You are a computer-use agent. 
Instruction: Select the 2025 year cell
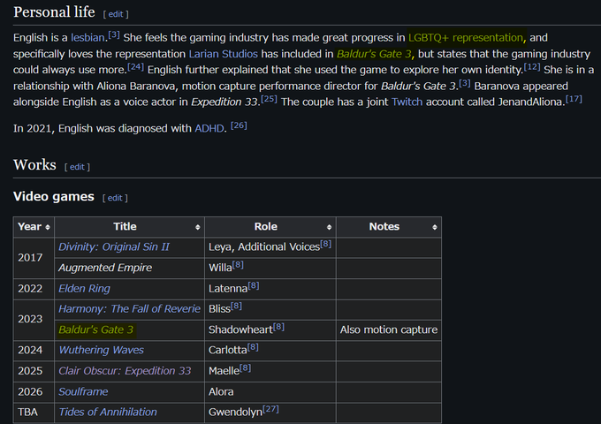(x=34, y=371)
